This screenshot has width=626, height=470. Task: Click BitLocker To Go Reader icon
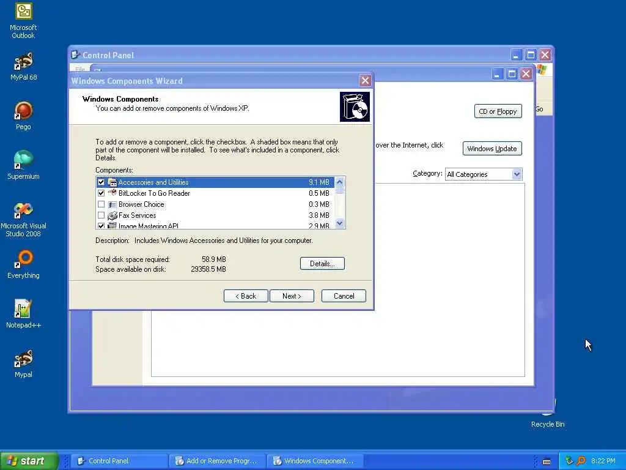(x=112, y=193)
